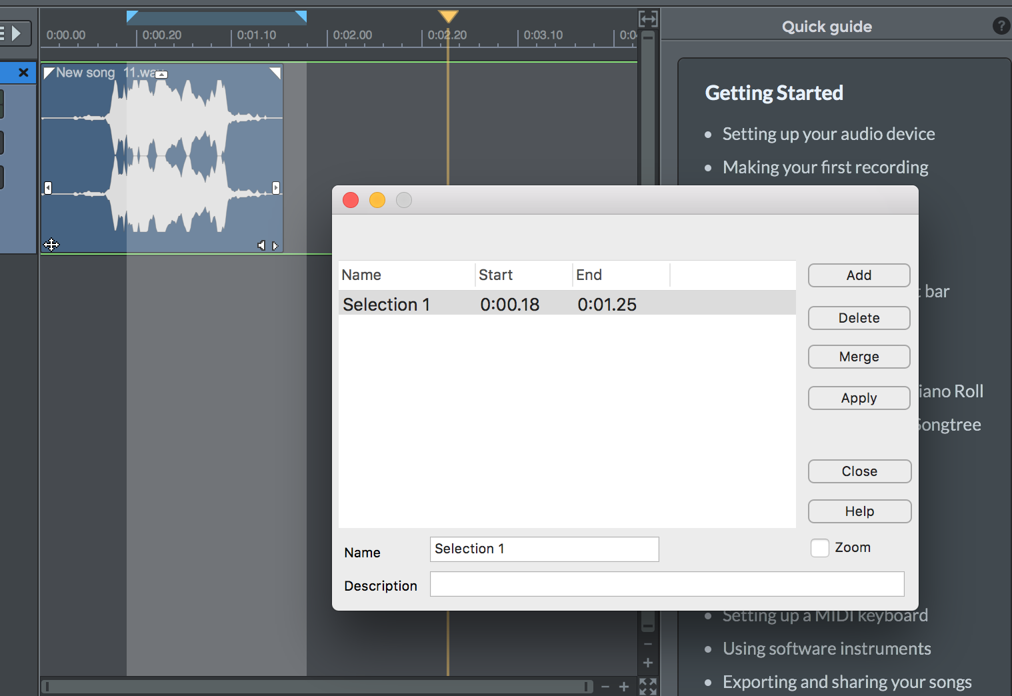This screenshot has width=1012, height=696.
Task: Open Exporting and sharing your songs link
Action: point(847,682)
